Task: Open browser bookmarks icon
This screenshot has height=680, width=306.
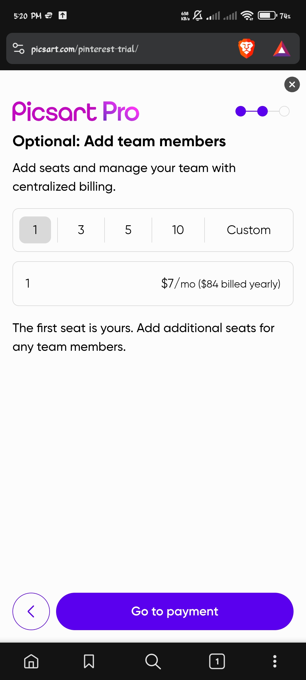Action: pyautogui.click(x=89, y=661)
